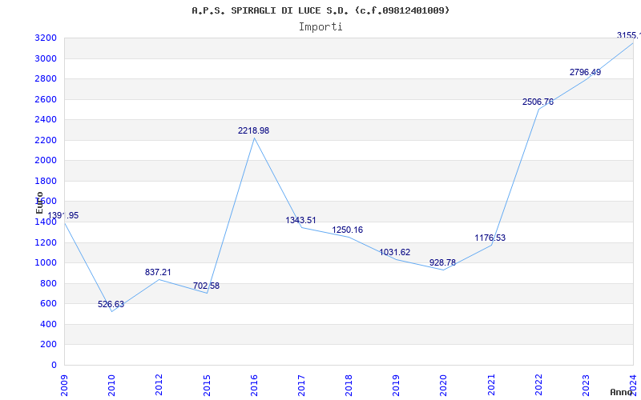Viewport: 641px width, 400px height.
Task: Select the data label 1031.62
Action: point(394,252)
